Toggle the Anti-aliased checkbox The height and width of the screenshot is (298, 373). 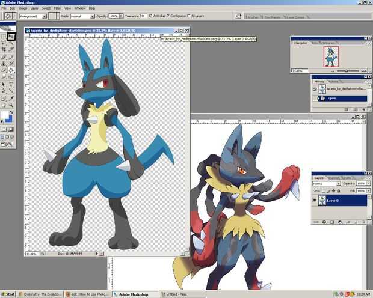(150, 16)
